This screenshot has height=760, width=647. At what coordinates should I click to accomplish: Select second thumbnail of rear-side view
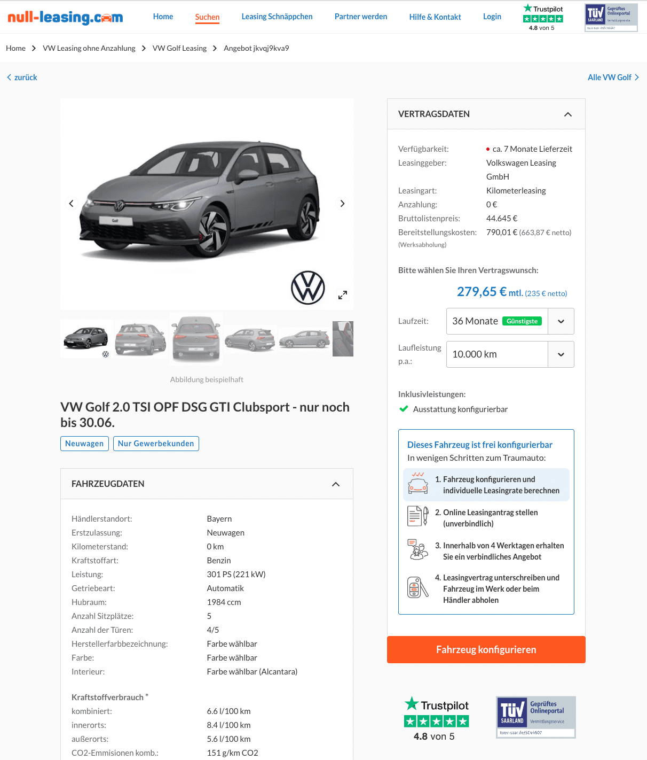(141, 339)
